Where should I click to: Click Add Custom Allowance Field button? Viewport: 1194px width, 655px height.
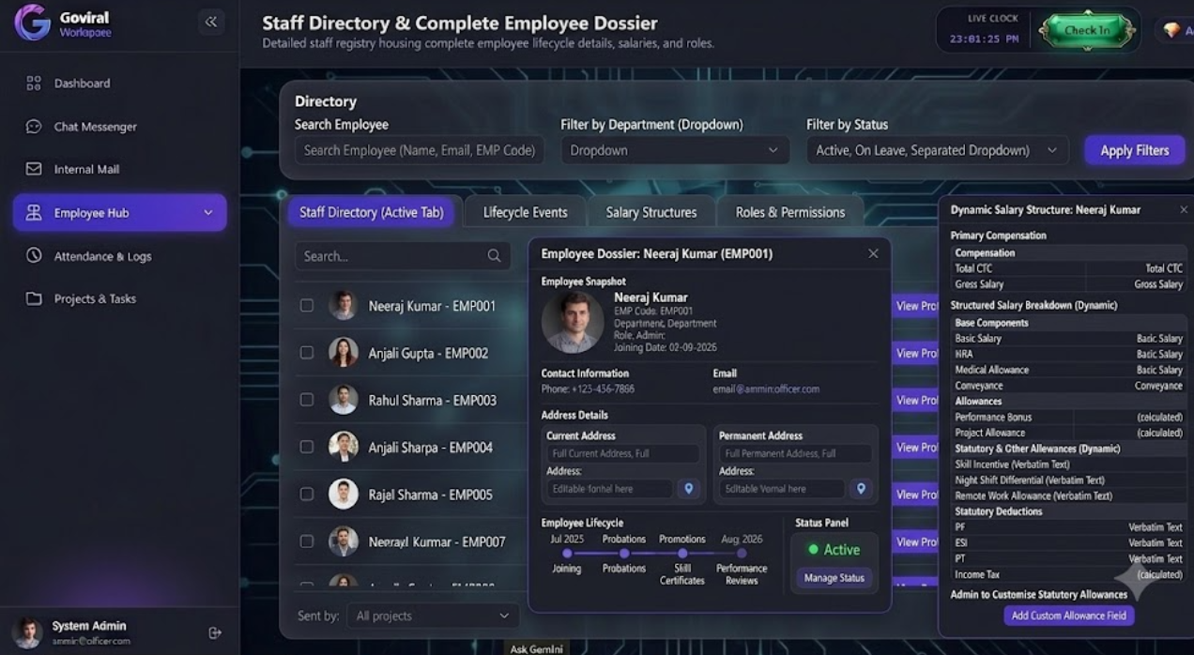(x=1069, y=616)
